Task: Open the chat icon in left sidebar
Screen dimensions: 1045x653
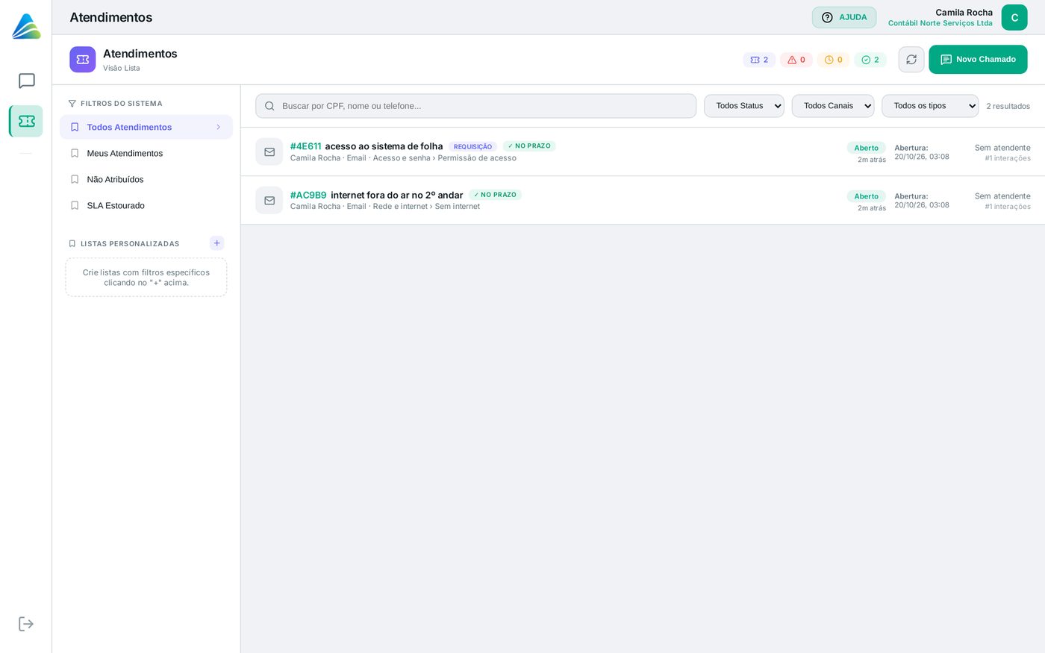Action: tap(27, 81)
